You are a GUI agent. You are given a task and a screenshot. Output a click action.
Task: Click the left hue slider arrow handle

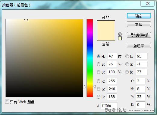(85, 87)
